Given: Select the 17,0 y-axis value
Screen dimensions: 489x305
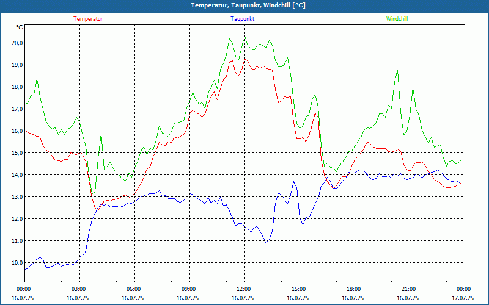Looking at the screenshot, I should (17, 109).
